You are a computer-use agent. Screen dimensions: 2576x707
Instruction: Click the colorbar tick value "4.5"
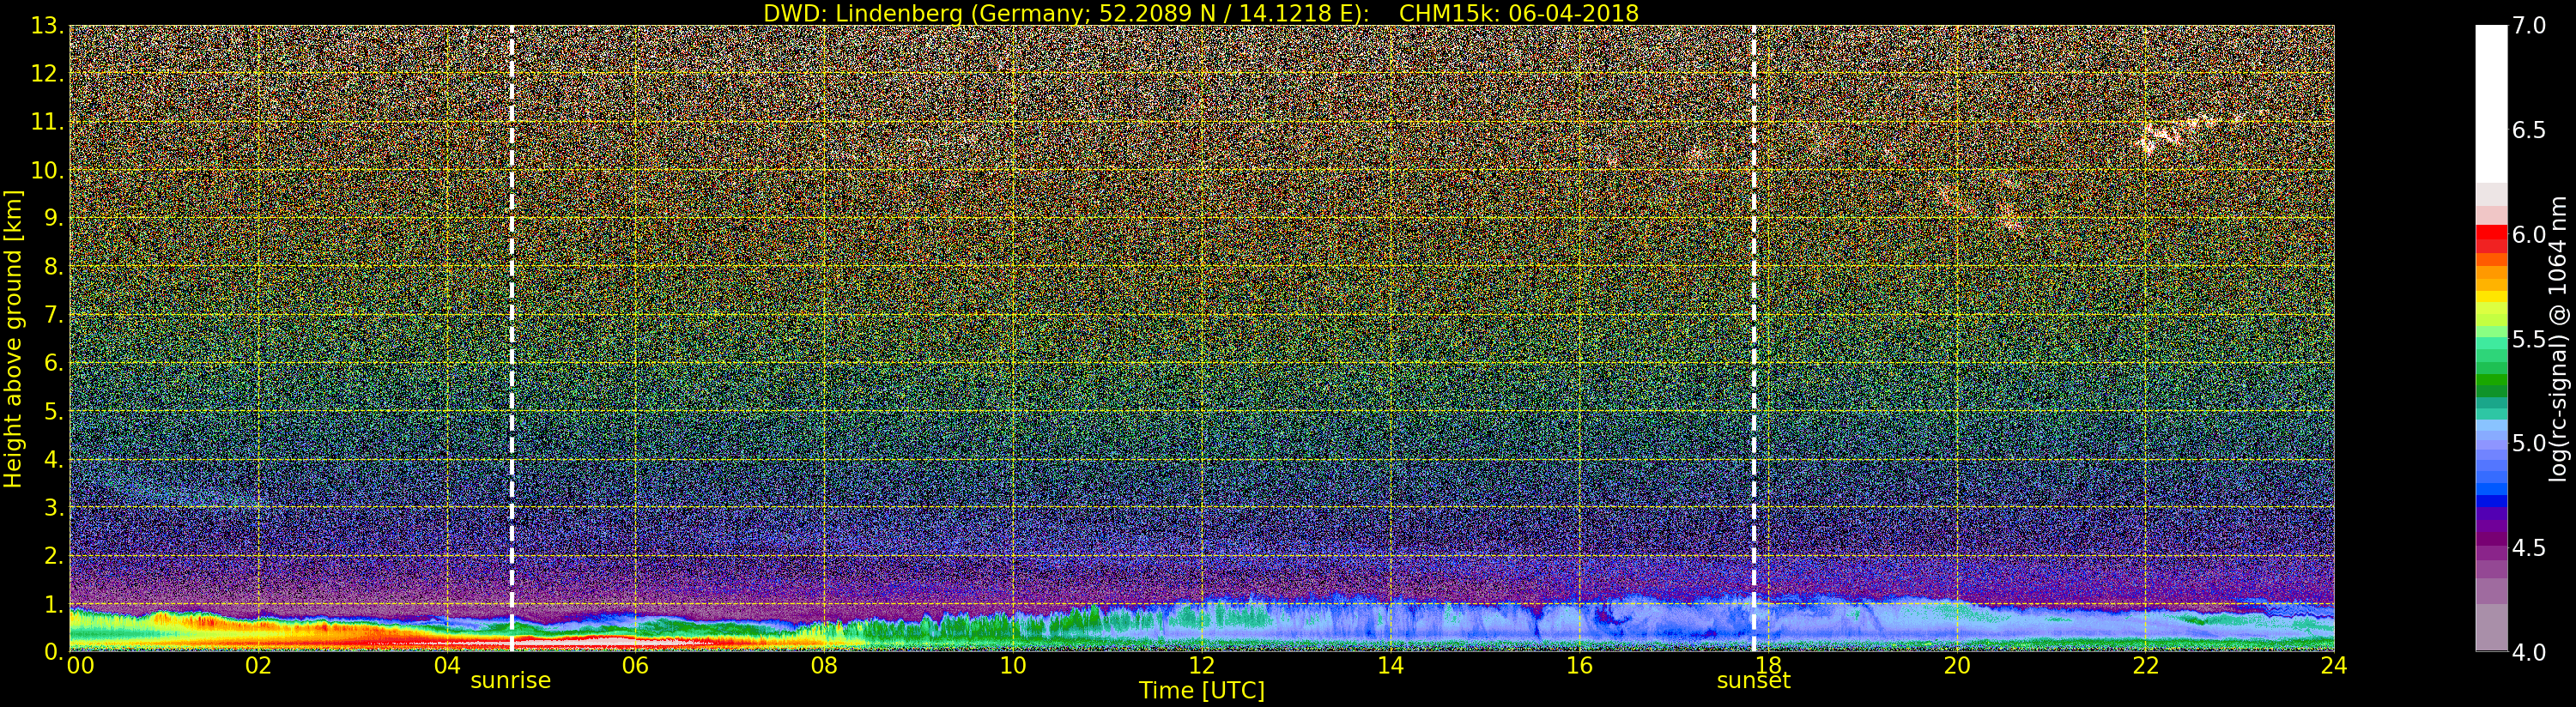click(2529, 548)
